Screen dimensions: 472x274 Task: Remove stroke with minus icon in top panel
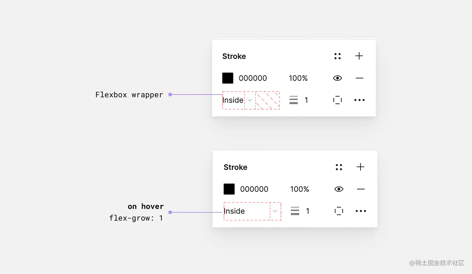click(x=359, y=78)
